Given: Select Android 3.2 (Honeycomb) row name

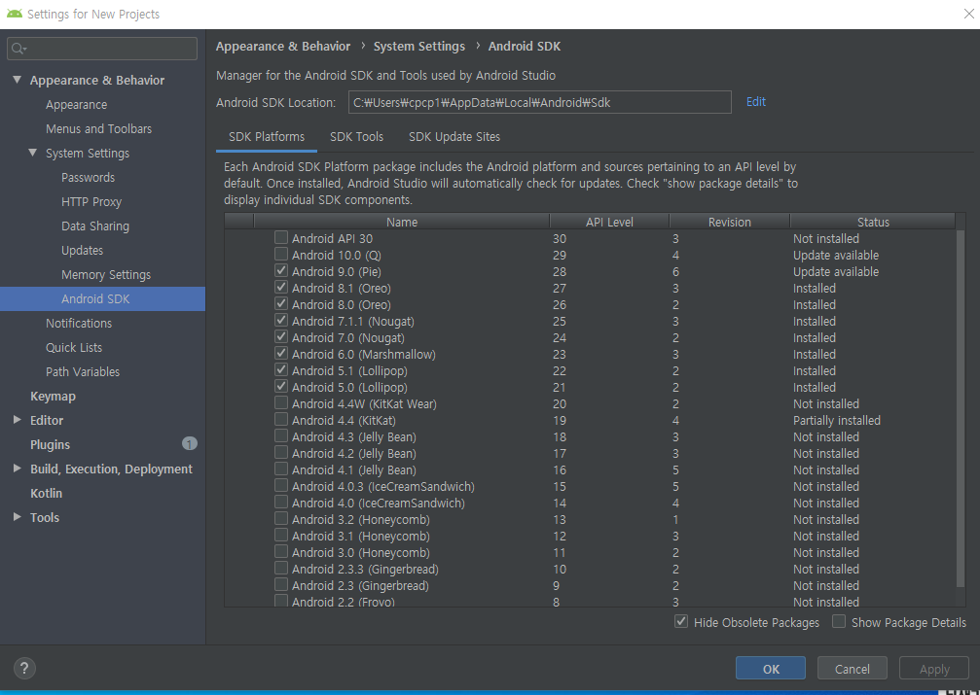Looking at the screenshot, I should (361, 519).
